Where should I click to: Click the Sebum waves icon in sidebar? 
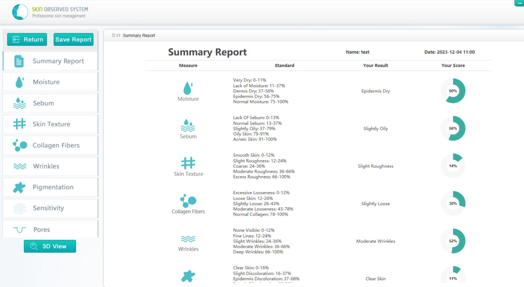click(x=19, y=103)
